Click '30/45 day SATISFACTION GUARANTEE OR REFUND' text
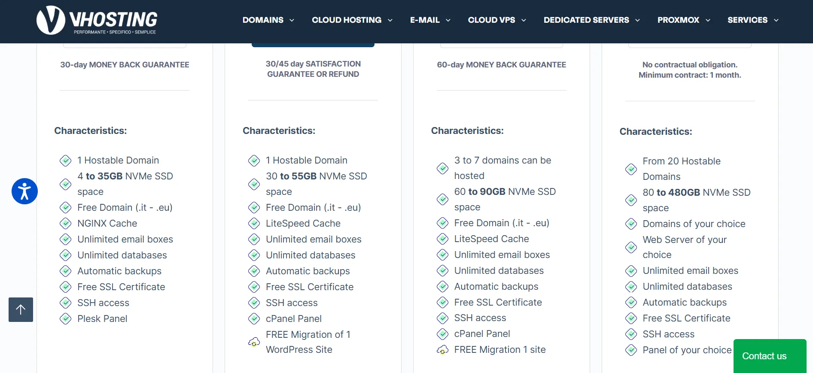This screenshot has width=813, height=373. [313, 69]
